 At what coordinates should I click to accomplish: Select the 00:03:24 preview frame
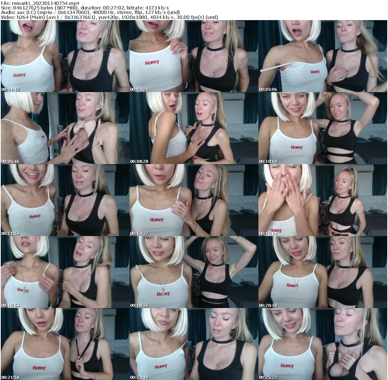[x=194, y=55]
